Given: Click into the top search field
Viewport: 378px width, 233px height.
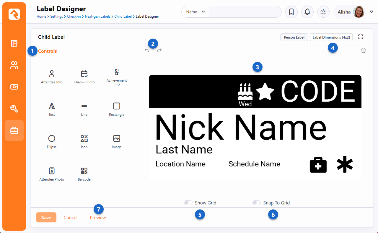Looking at the screenshot, I should tap(245, 12).
